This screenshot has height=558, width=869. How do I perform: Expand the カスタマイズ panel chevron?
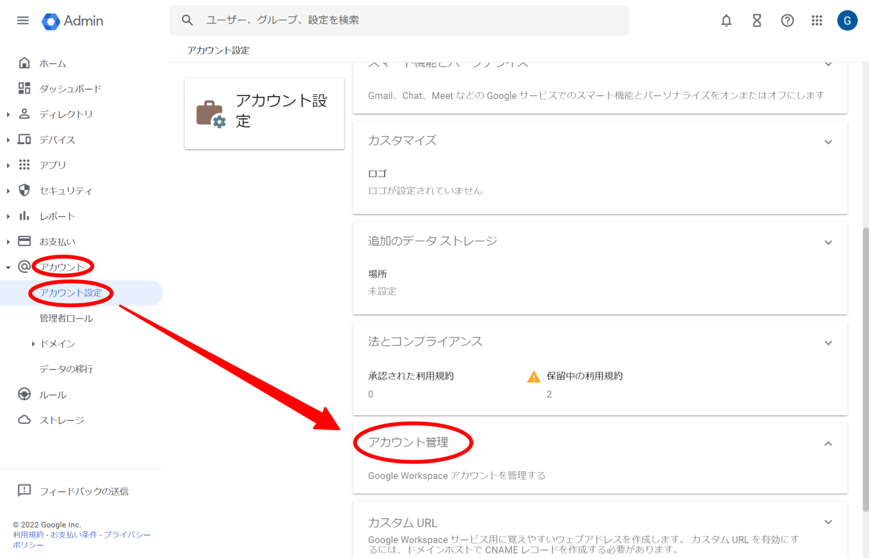point(828,142)
